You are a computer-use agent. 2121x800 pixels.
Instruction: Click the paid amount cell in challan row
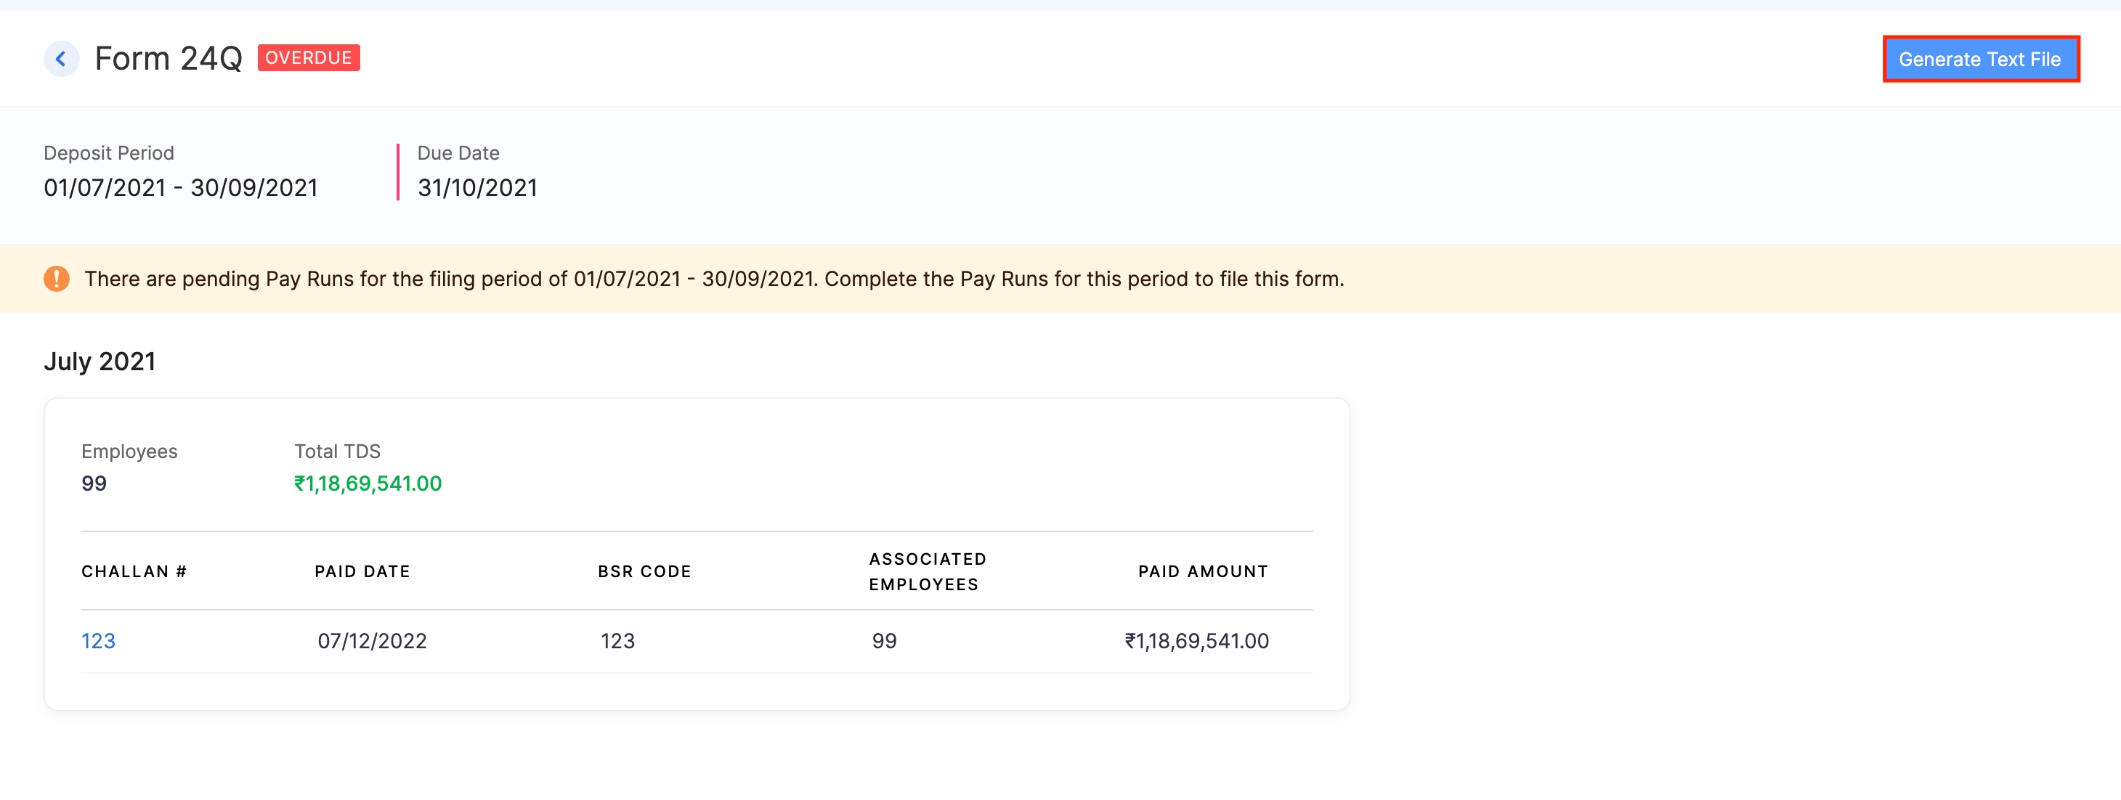pyautogui.click(x=1196, y=641)
